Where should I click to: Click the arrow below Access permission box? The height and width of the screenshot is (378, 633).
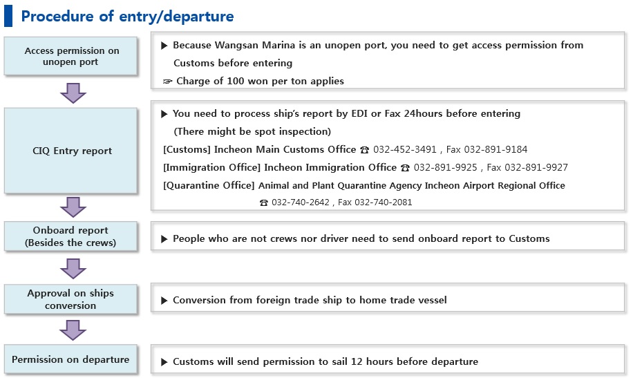pos(73,93)
